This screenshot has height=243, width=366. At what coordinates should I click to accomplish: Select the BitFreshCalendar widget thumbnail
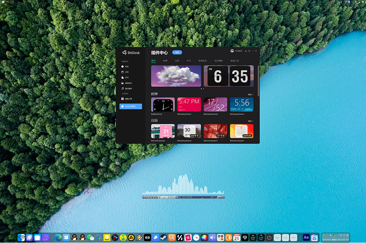point(163,131)
